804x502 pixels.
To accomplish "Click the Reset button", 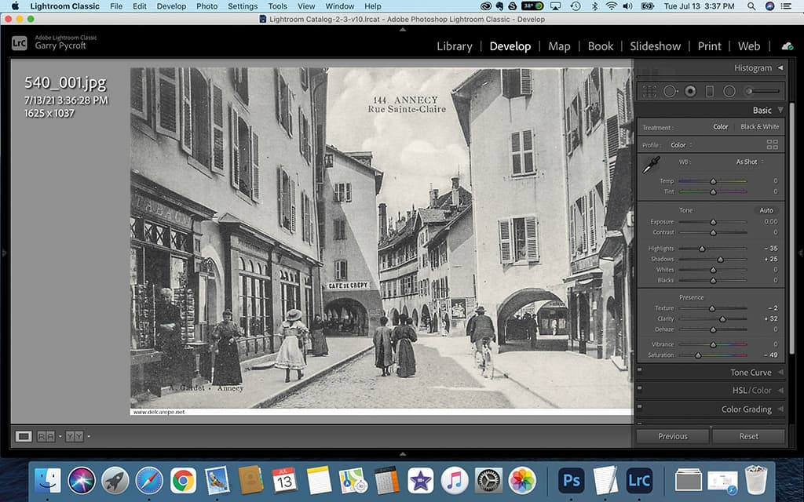I will 748,436.
